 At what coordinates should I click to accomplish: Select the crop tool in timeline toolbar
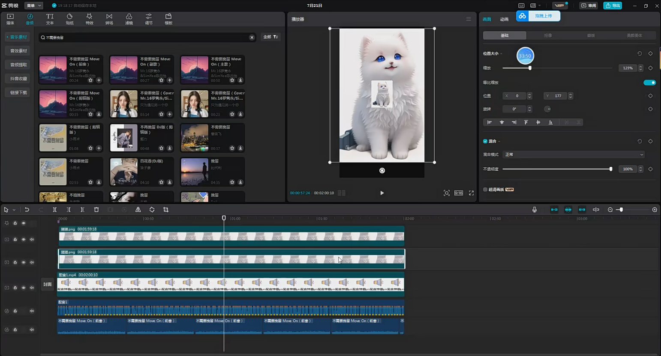[166, 210]
